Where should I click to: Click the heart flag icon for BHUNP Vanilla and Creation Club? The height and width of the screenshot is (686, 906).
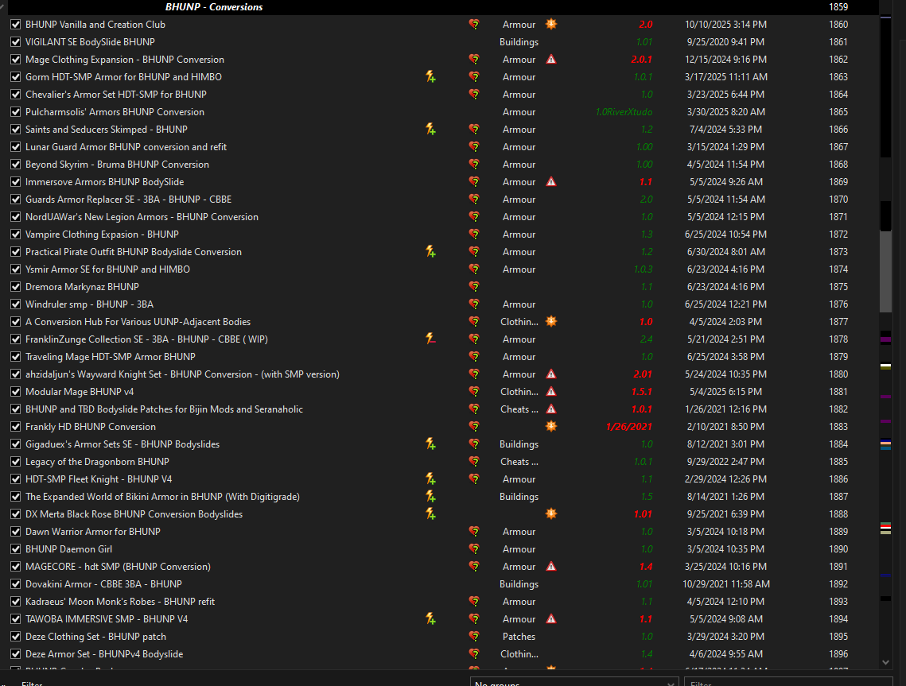point(474,25)
